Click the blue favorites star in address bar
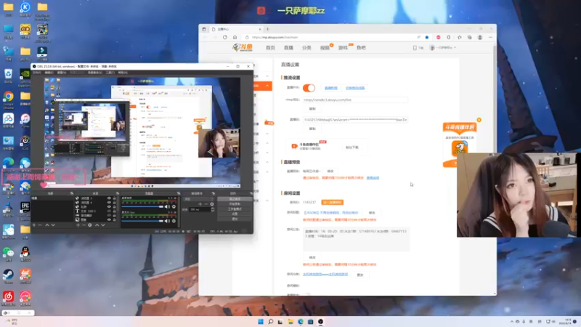The image size is (581, 327). pyautogui.click(x=427, y=37)
